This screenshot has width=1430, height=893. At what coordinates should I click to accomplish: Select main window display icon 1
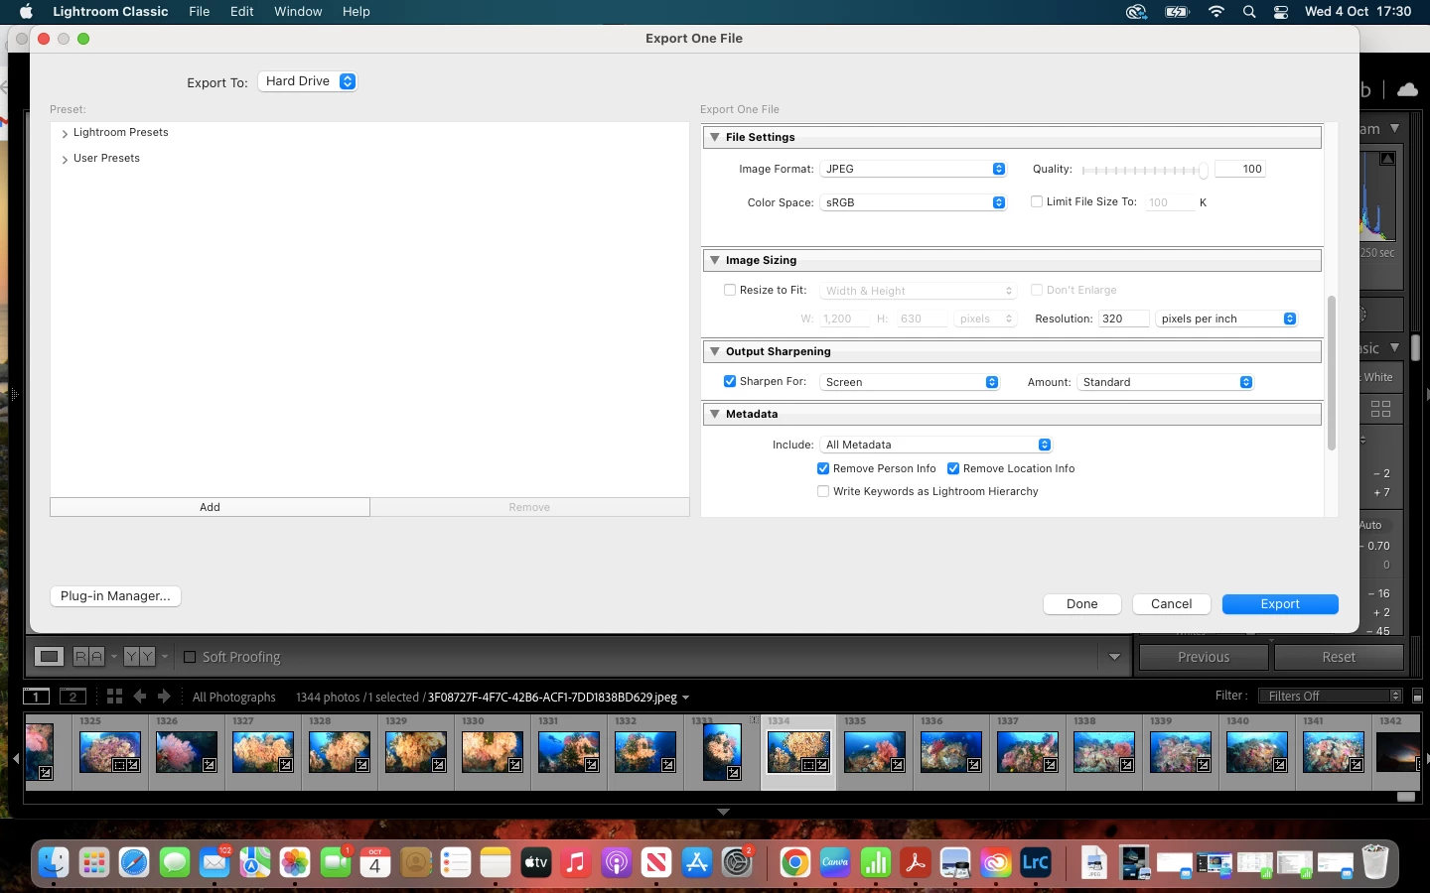point(37,697)
